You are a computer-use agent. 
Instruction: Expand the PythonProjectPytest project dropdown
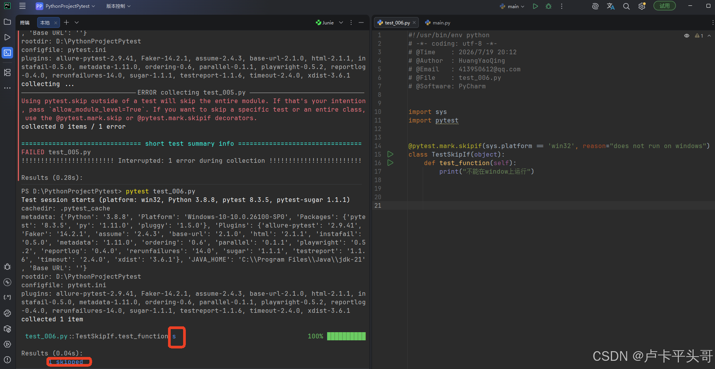pyautogui.click(x=65, y=6)
